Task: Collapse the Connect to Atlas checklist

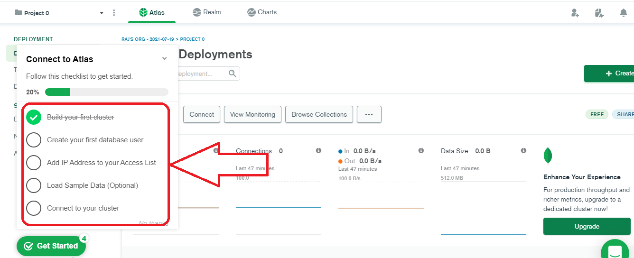Action: (164, 59)
